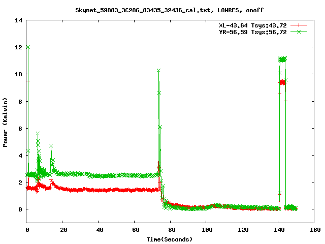Viewport: 325px width, 244px height.
Task: Click the x-axis tick label 120
Action: [x=243, y=230]
